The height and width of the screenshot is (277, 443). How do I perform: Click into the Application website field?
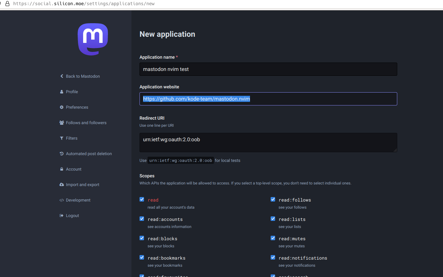point(268,99)
